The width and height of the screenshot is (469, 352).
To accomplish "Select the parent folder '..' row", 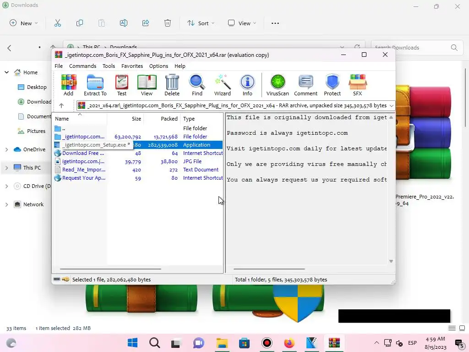I will coord(138,128).
